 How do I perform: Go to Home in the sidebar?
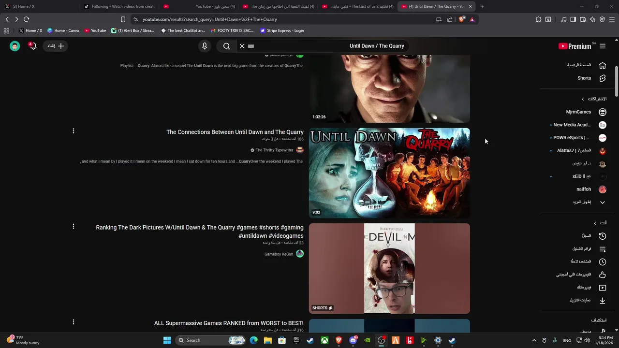pos(587,65)
